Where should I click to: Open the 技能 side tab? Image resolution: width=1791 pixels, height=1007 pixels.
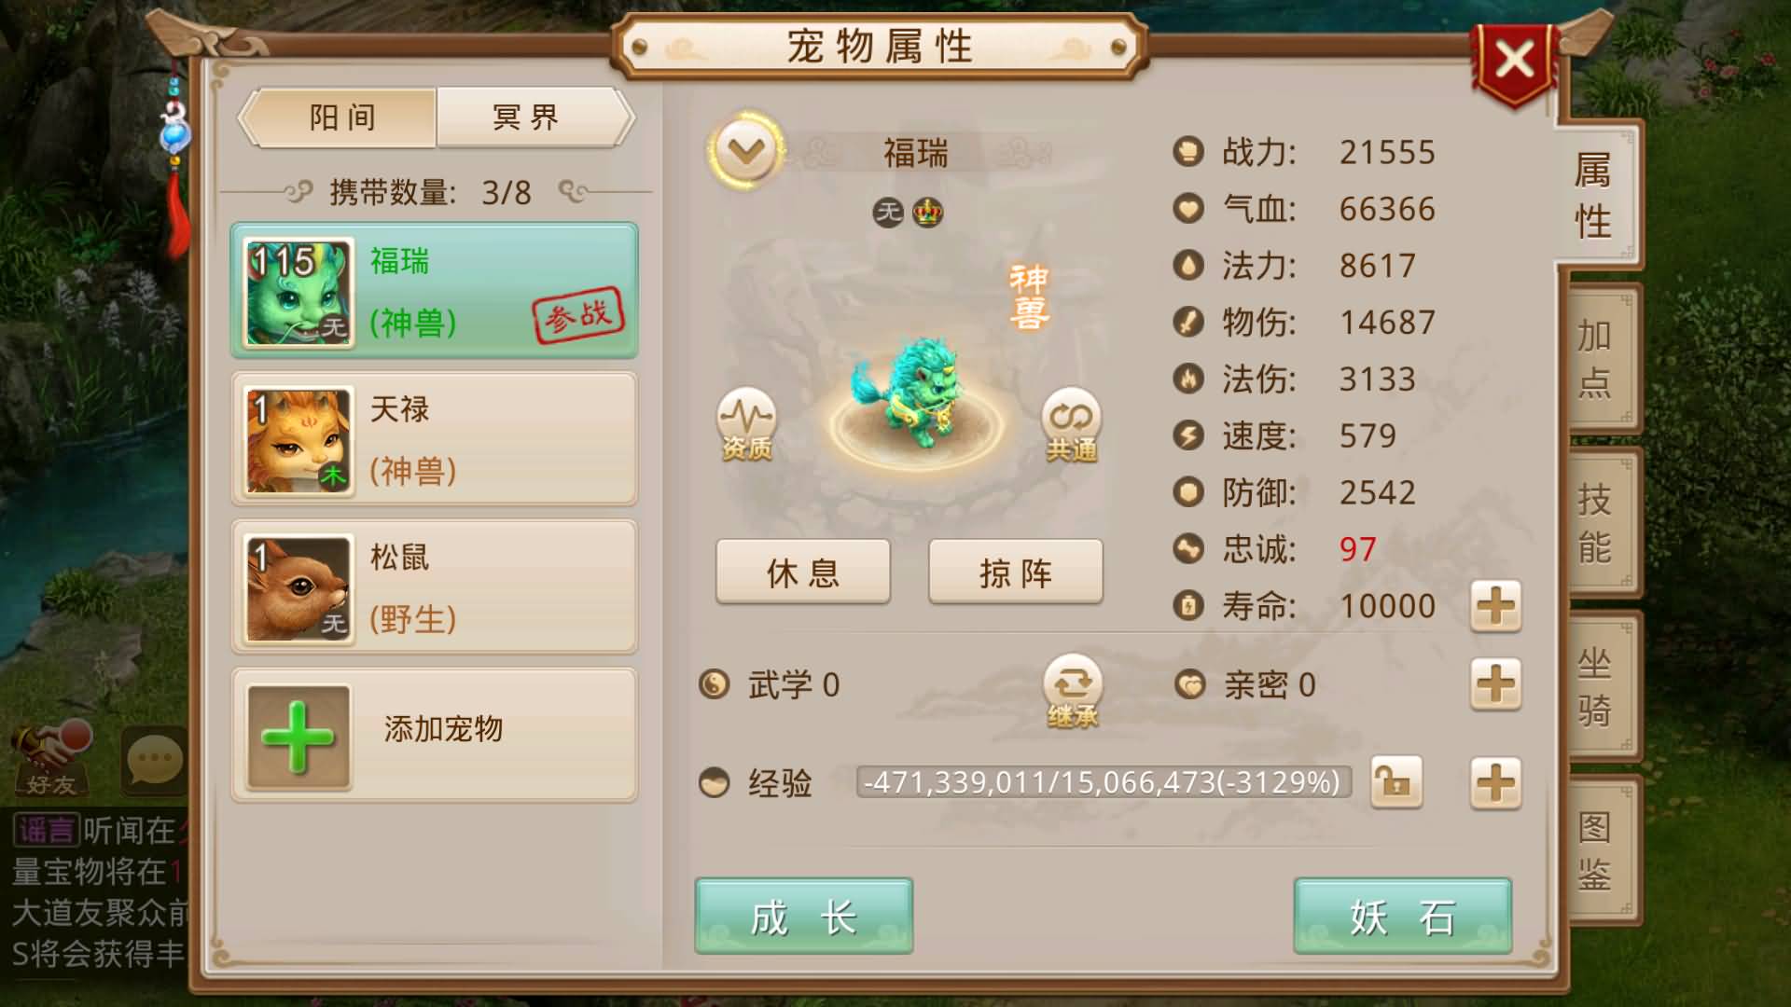click(x=1597, y=522)
